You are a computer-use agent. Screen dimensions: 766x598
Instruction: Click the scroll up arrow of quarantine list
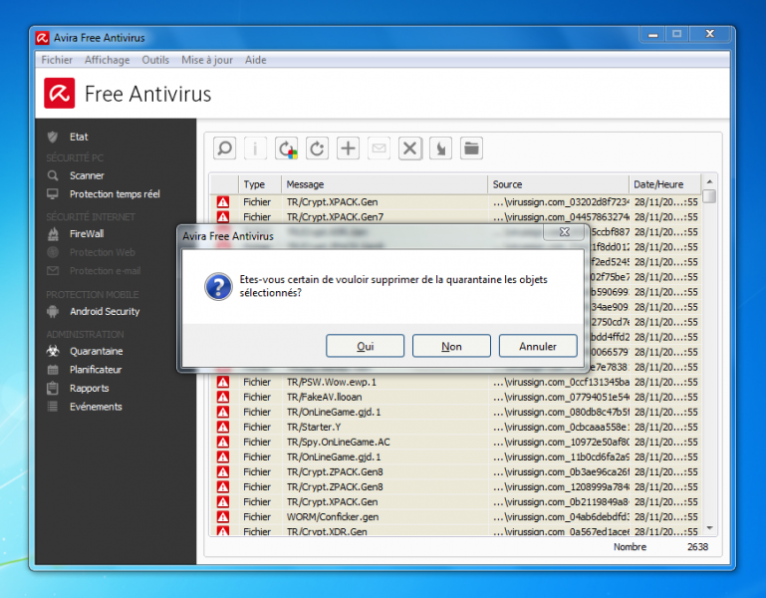tap(709, 181)
